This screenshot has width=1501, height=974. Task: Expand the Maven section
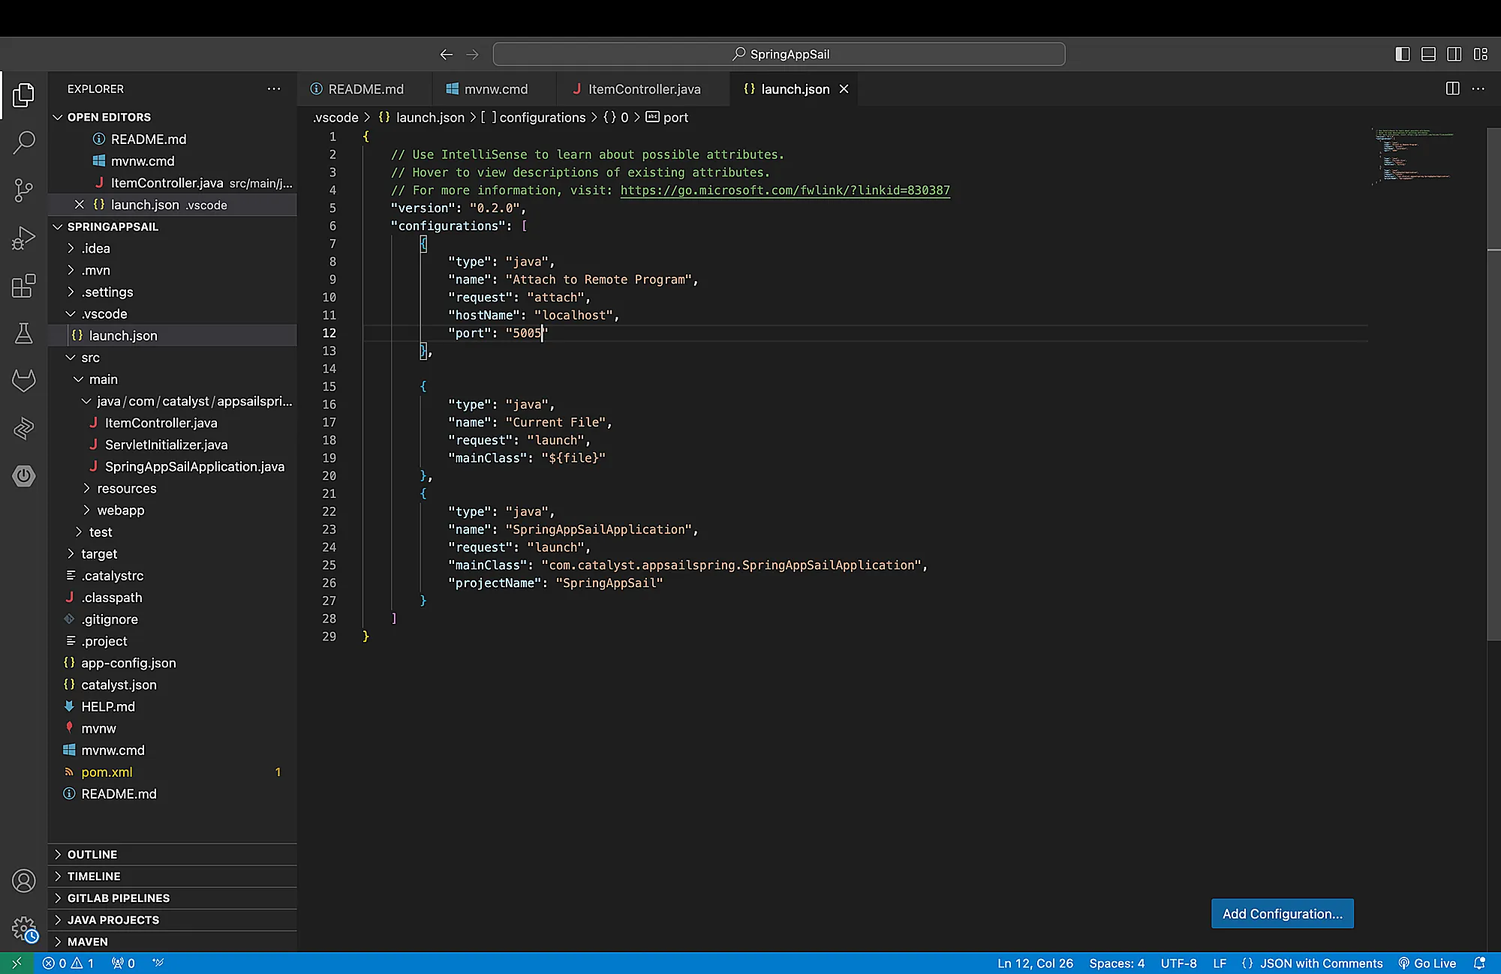[x=173, y=941]
